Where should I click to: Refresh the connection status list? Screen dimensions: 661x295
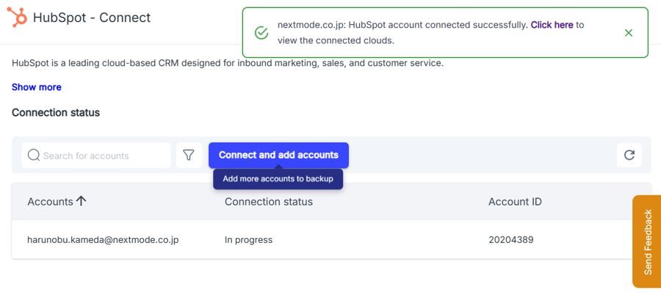(x=629, y=155)
